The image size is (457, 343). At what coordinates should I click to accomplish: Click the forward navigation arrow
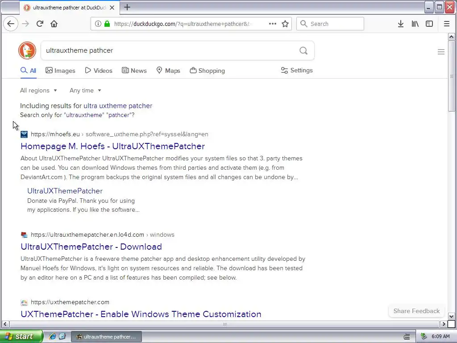(25, 24)
